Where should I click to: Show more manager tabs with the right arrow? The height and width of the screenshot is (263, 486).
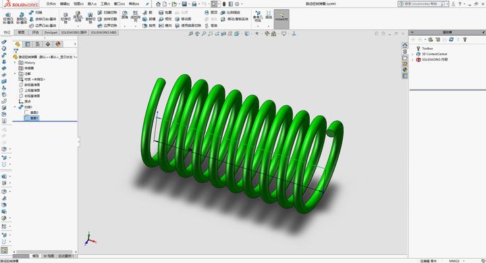(75, 45)
